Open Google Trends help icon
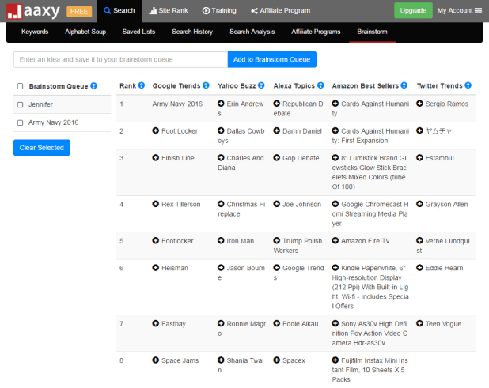The height and width of the screenshot is (388, 489). pyautogui.click(x=206, y=85)
